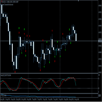102x102 pixels.
Task: Click the red 3 marker near the right vertical separator
Action: click(63, 34)
